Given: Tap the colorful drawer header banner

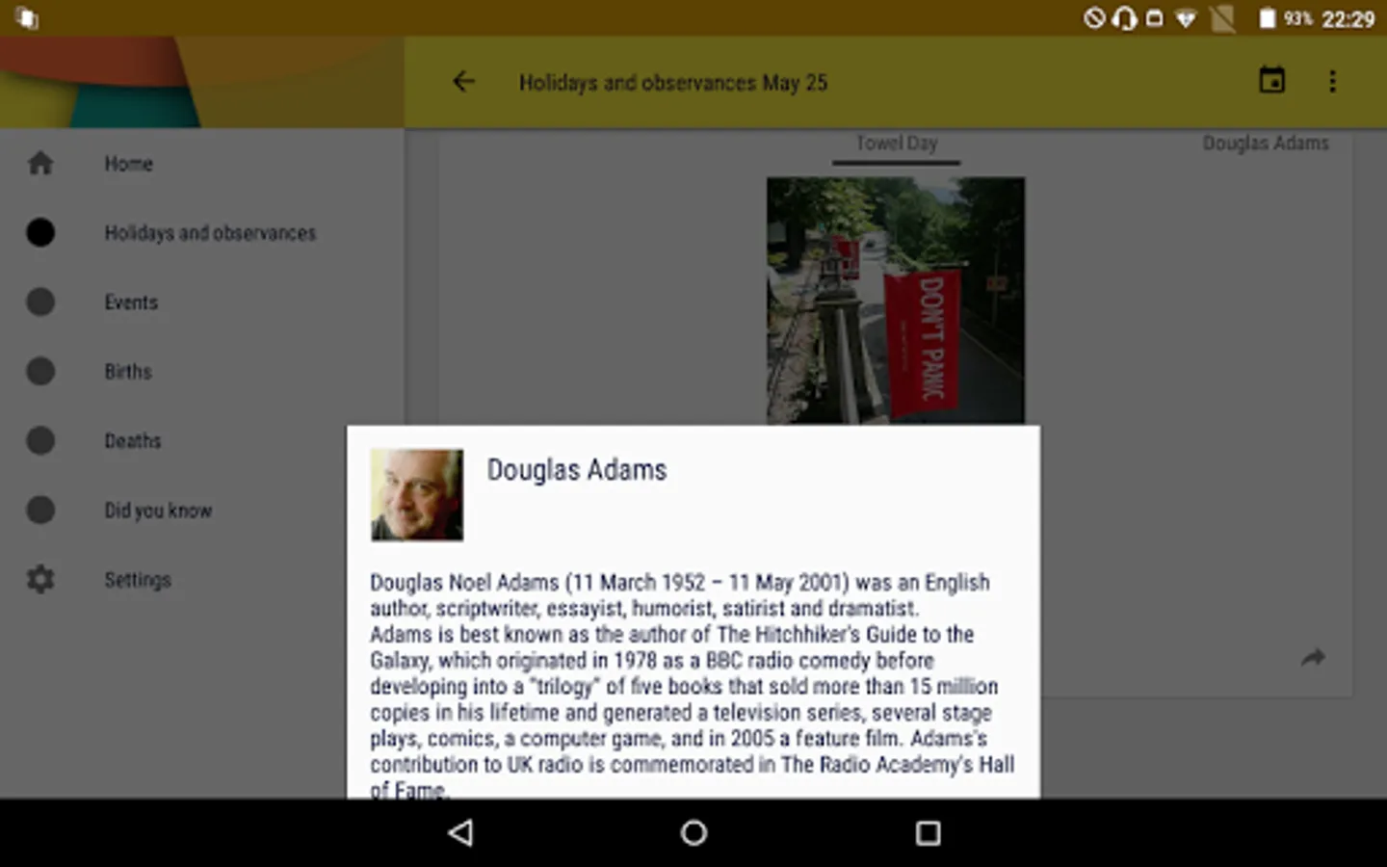Looking at the screenshot, I should pos(202,83).
